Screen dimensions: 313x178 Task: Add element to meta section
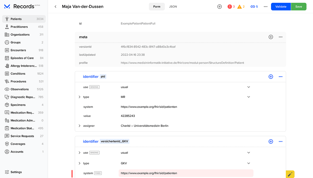tap(271, 37)
